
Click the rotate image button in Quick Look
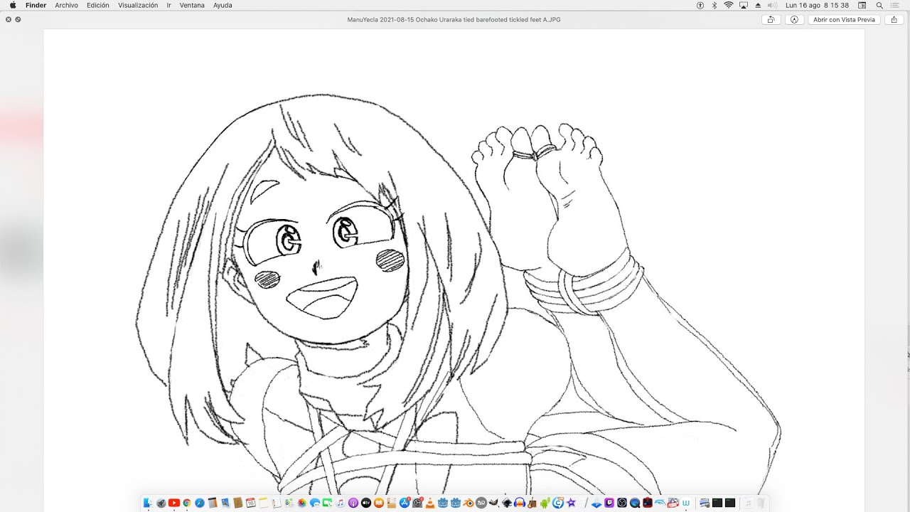pyautogui.click(x=770, y=20)
